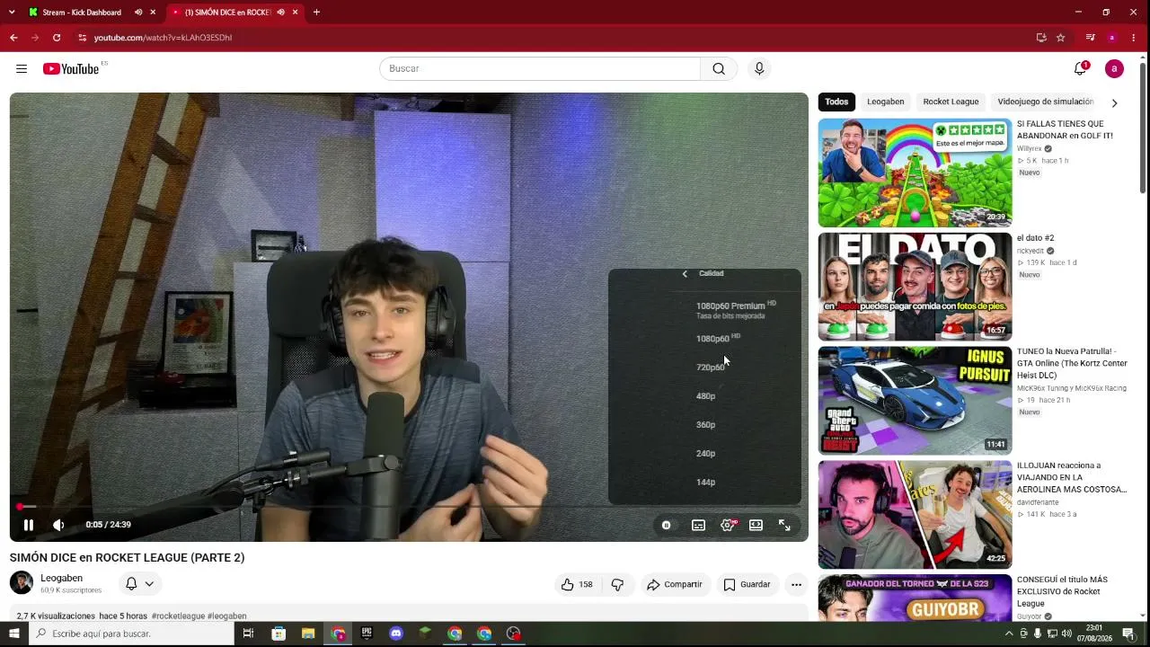The height and width of the screenshot is (647, 1150).
Task: Focus the Buscar search field
Action: pyautogui.click(x=540, y=69)
